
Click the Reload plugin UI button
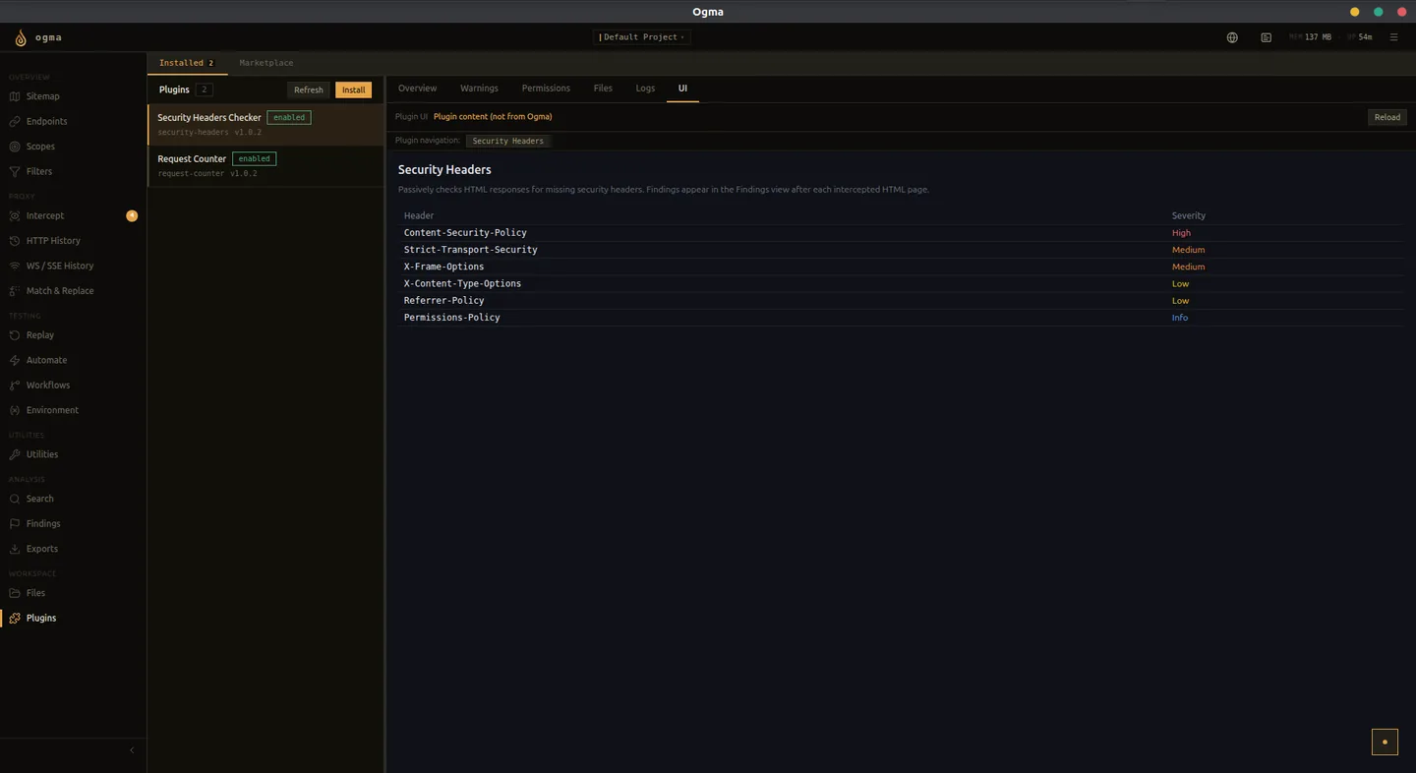[1387, 117]
